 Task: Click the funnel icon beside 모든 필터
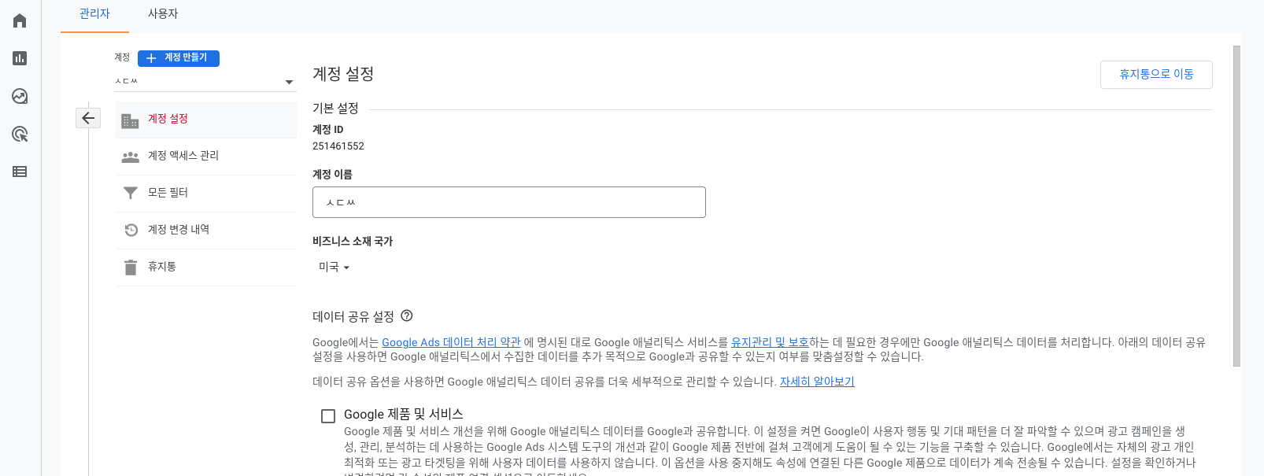tap(130, 193)
